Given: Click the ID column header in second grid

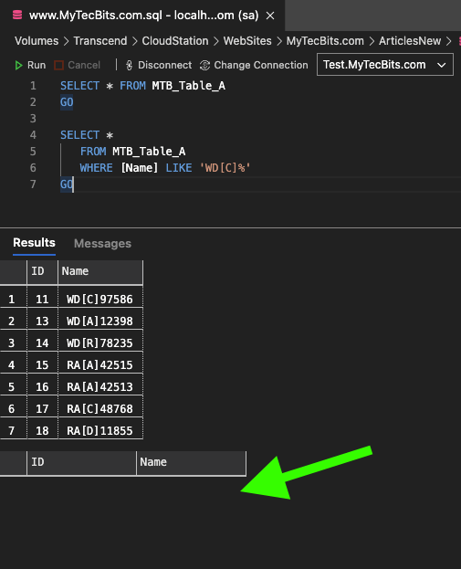Looking at the screenshot, I should (x=81, y=463).
